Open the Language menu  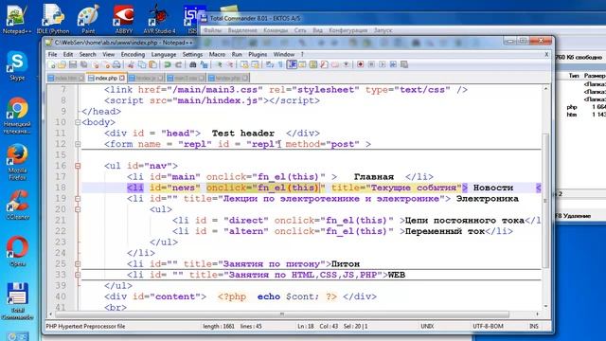(164, 55)
